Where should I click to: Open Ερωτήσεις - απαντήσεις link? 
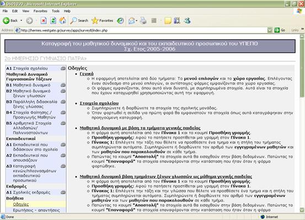pos(36,210)
